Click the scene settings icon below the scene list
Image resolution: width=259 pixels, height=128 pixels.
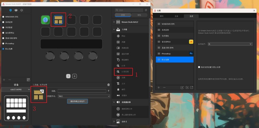[28, 80]
